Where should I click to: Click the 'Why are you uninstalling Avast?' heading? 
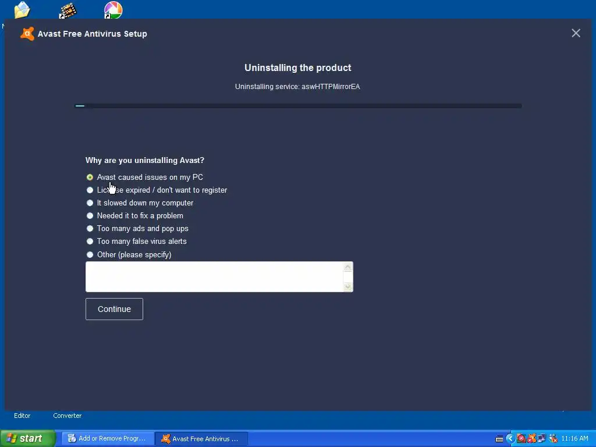point(145,161)
